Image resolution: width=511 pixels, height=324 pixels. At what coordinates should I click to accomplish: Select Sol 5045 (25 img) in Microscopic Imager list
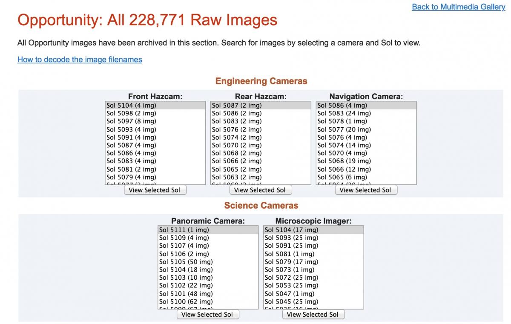313,301
